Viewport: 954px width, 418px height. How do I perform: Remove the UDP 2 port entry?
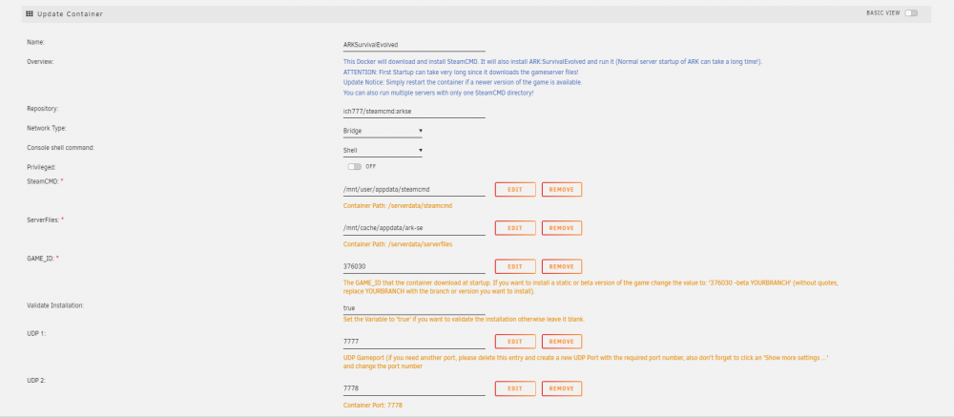(562, 388)
